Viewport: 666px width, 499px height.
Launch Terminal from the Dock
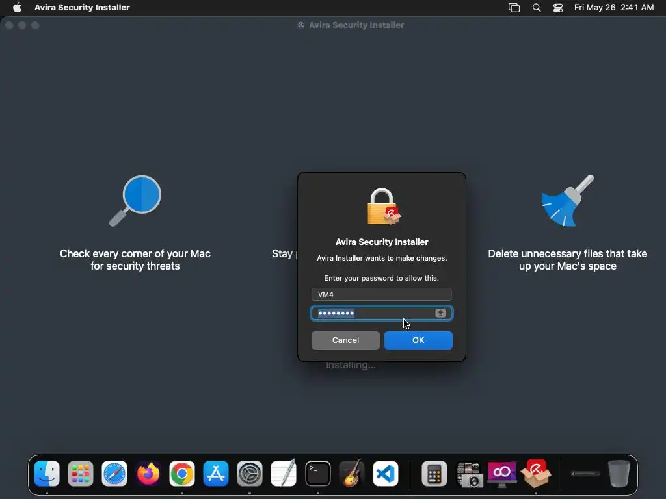click(x=317, y=474)
